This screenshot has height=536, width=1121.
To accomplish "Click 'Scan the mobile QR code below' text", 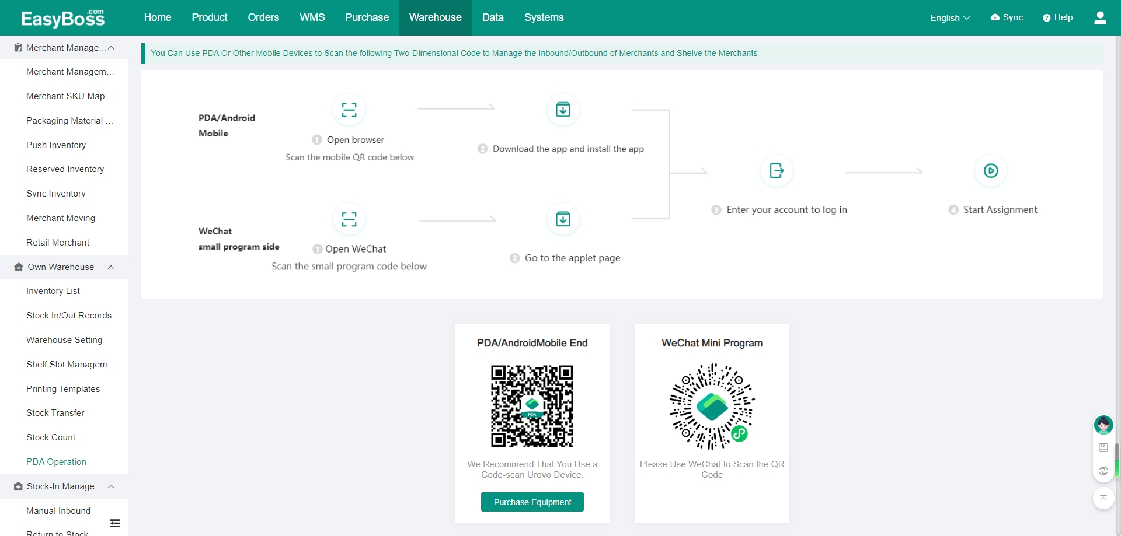I will pyautogui.click(x=350, y=157).
